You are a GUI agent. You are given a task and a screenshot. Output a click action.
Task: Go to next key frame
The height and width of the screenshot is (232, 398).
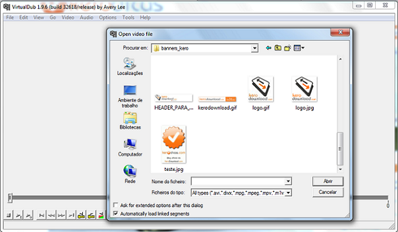[91, 215]
